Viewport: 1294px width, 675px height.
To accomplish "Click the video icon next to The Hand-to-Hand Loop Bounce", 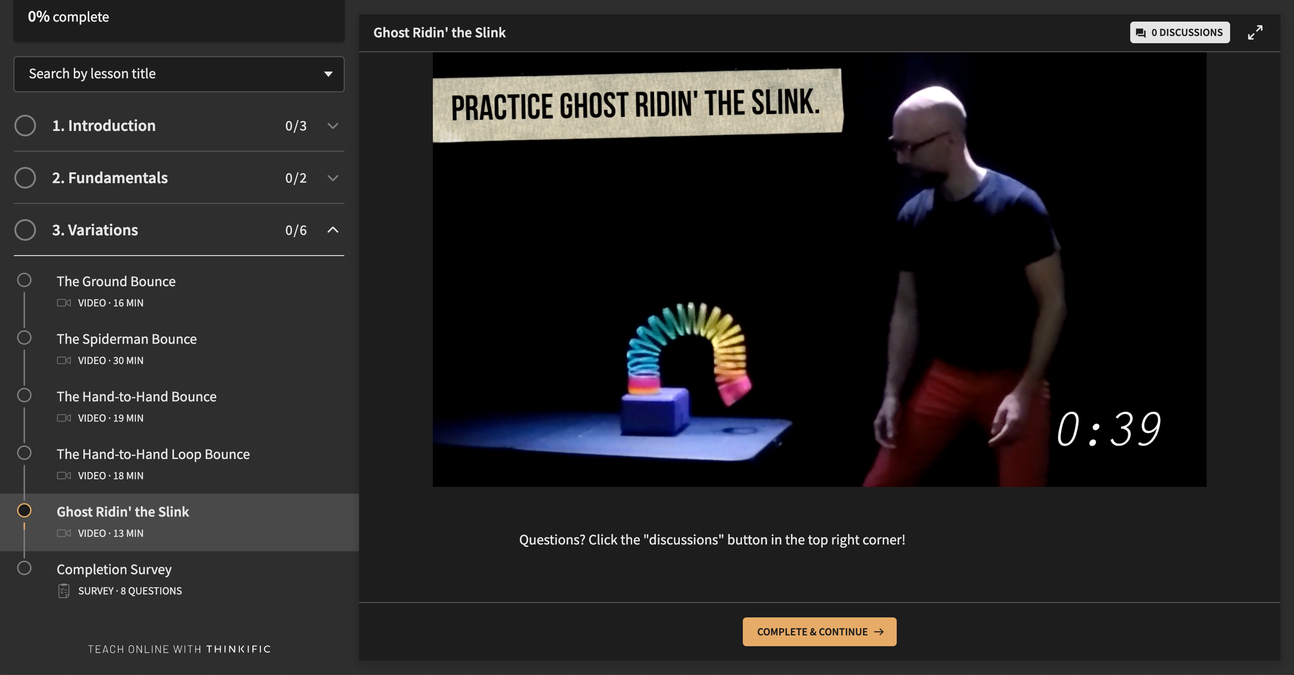I will (64, 476).
